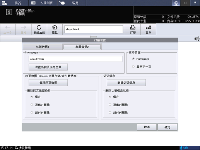Select 显示下一页 startup option
Image resolution: width=200 pixels, height=150 pixels.
click(x=133, y=67)
